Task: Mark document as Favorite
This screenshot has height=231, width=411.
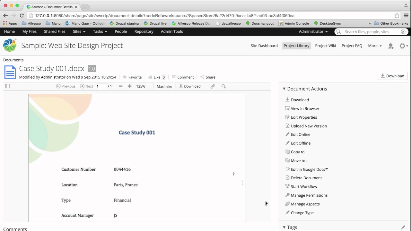Action: click(132, 77)
